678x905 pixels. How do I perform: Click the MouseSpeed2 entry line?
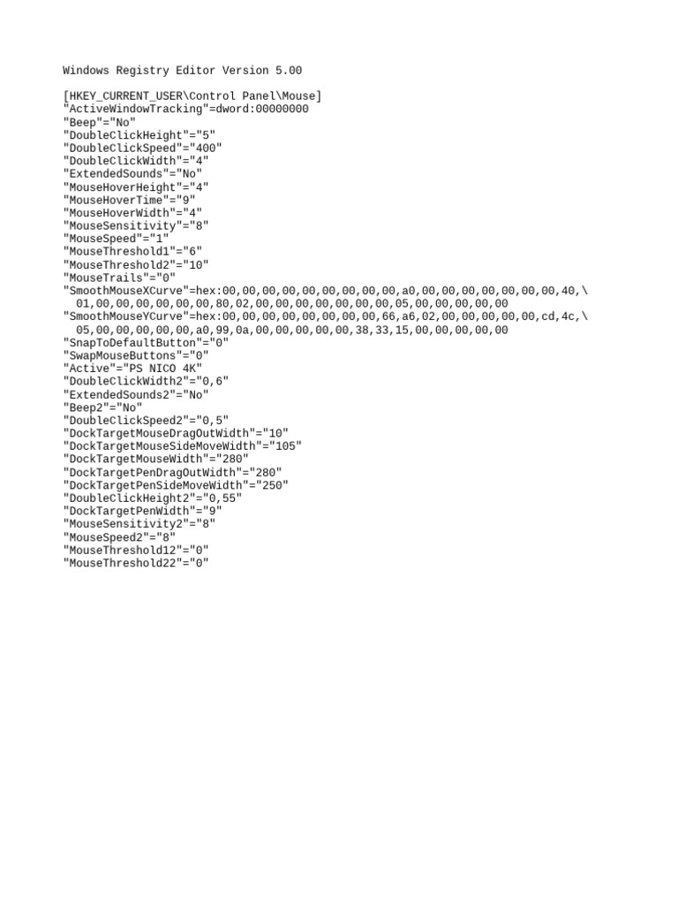(119, 537)
